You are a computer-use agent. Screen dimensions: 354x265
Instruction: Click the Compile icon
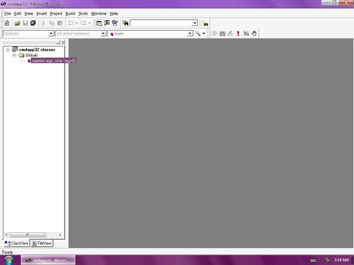click(x=214, y=33)
